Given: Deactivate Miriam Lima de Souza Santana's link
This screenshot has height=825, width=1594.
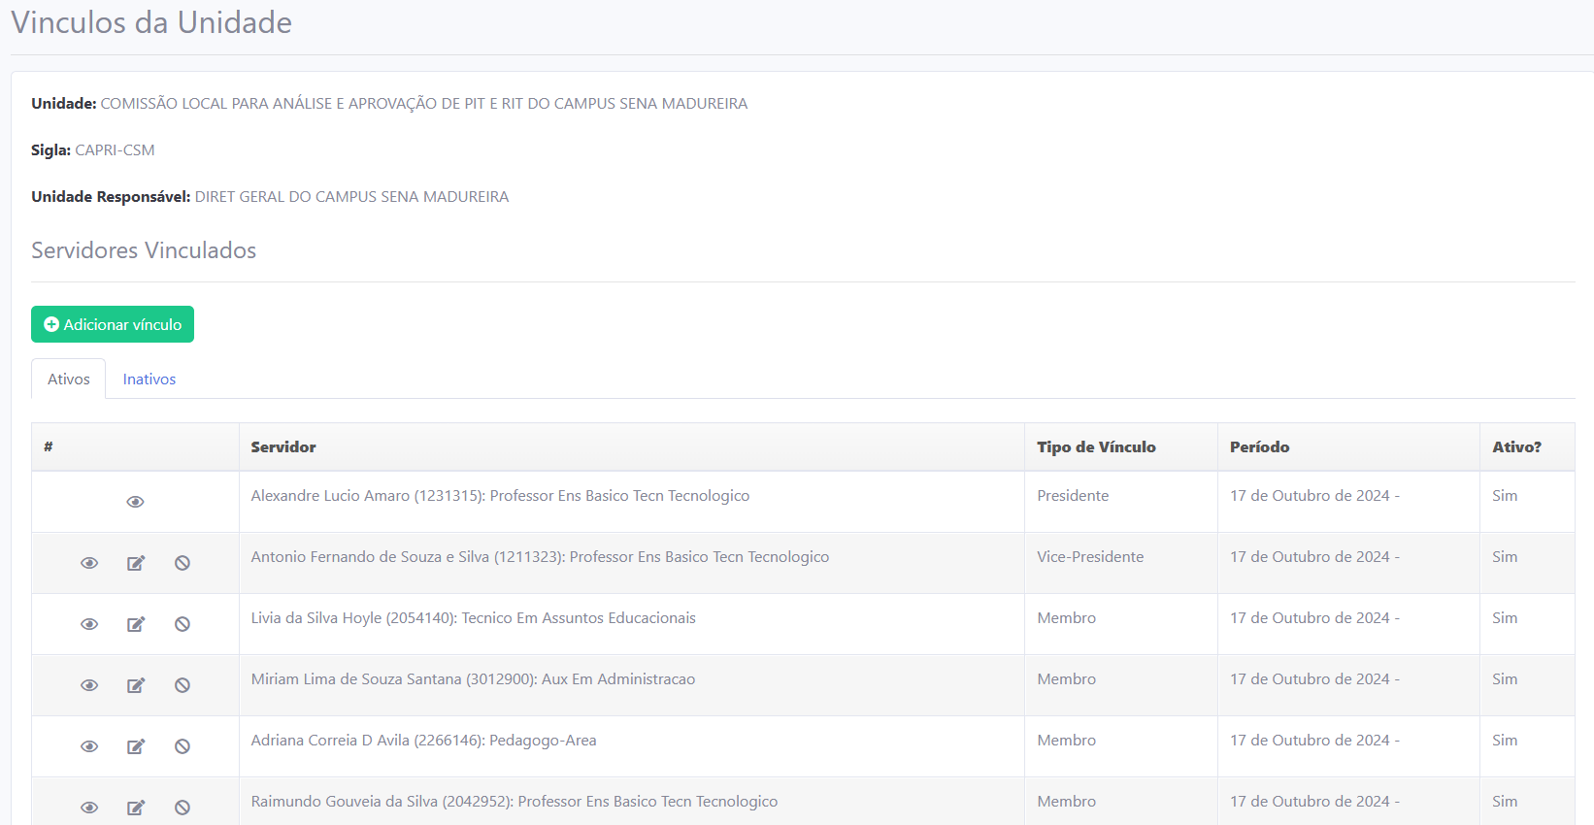Looking at the screenshot, I should click(183, 685).
